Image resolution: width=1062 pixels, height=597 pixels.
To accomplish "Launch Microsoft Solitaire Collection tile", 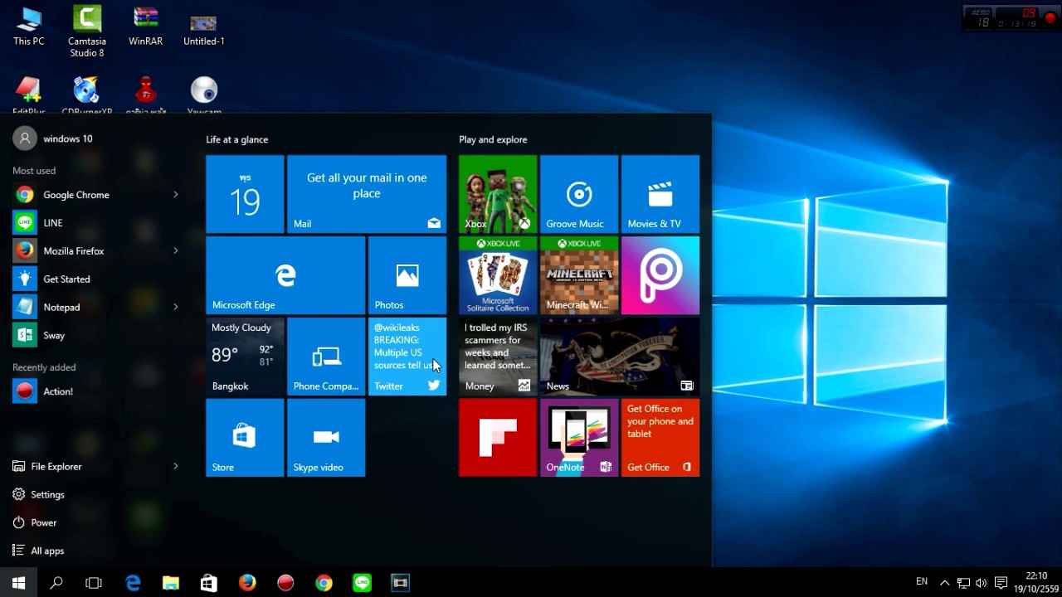I will 498,275.
